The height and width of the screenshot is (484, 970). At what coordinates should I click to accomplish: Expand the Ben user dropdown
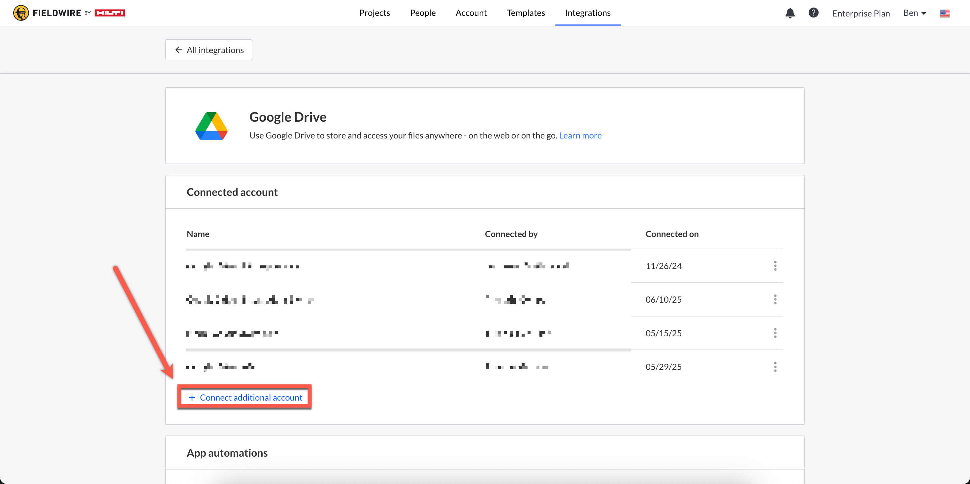pyautogui.click(x=914, y=13)
